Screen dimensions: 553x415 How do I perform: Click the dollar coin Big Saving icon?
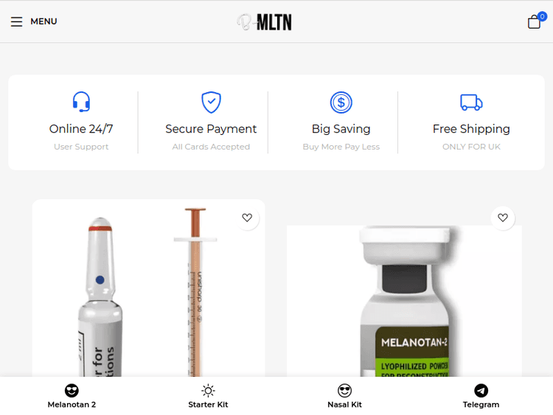click(x=341, y=102)
